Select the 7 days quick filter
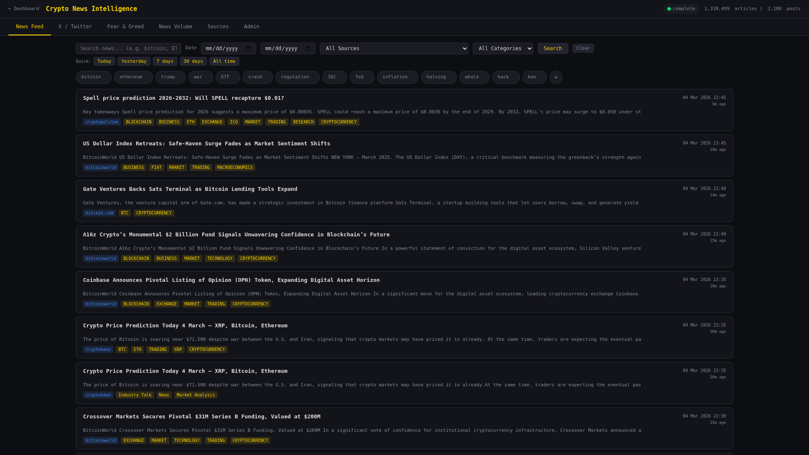Image resolution: width=809 pixels, height=455 pixels. 165,62
